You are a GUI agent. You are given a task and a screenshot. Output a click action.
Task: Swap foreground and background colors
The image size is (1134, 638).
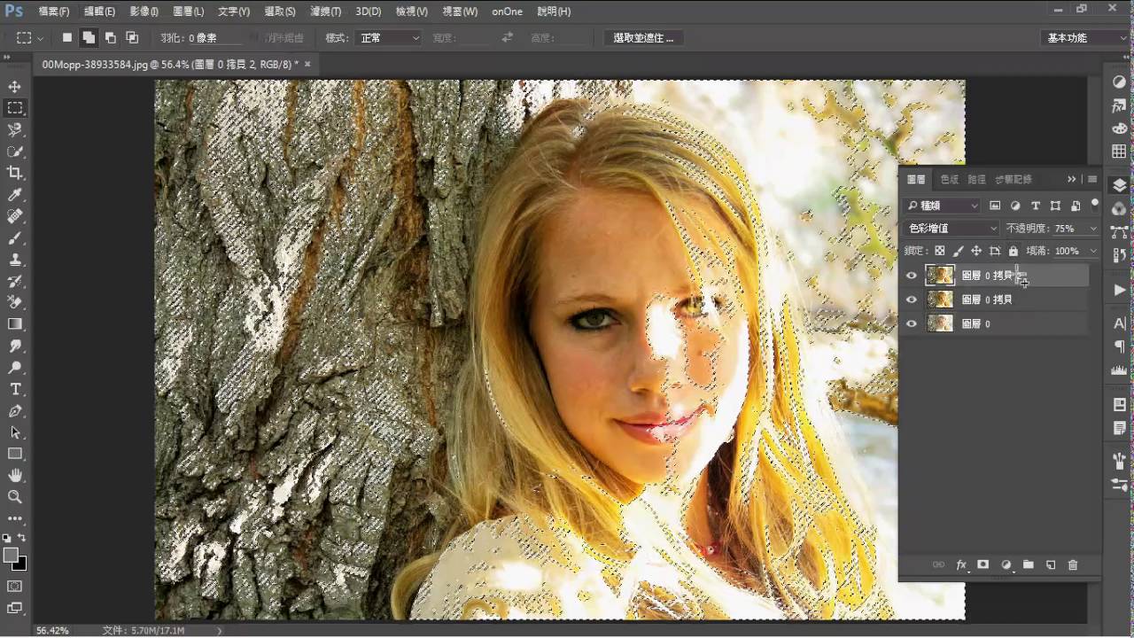coord(22,538)
